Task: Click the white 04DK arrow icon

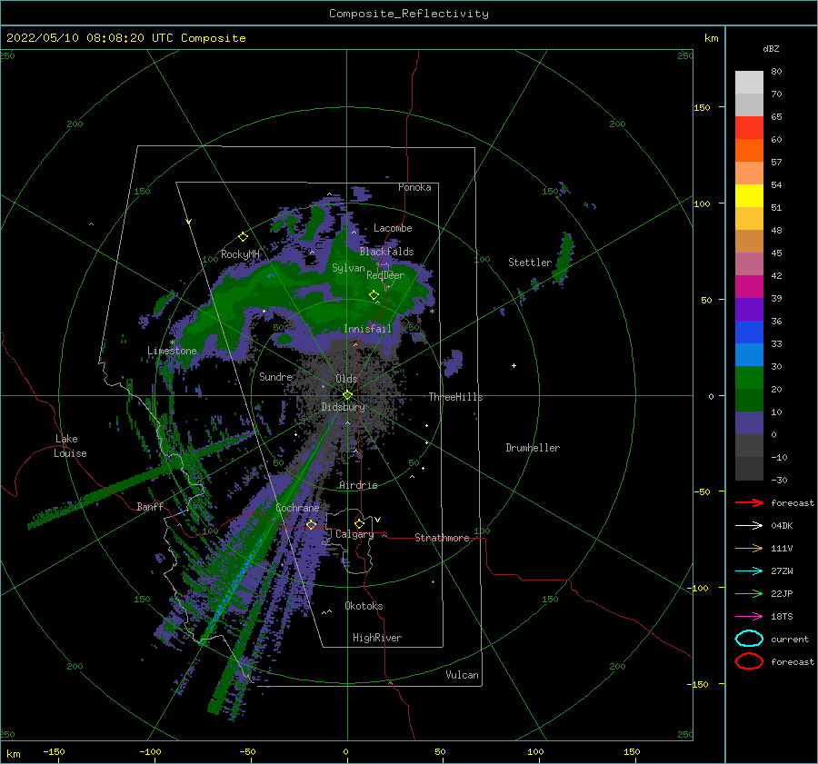Action: (x=749, y=525)
